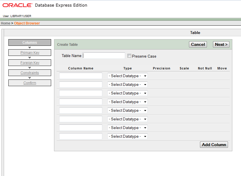Click the third Column Name text box
The image size is (241, 176).
(x=81, y=93)
